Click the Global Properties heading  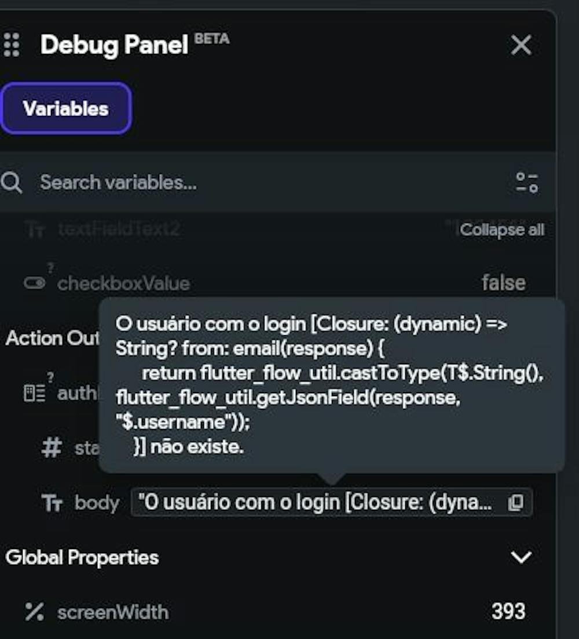pyautogui.click(x=82, y=558)
